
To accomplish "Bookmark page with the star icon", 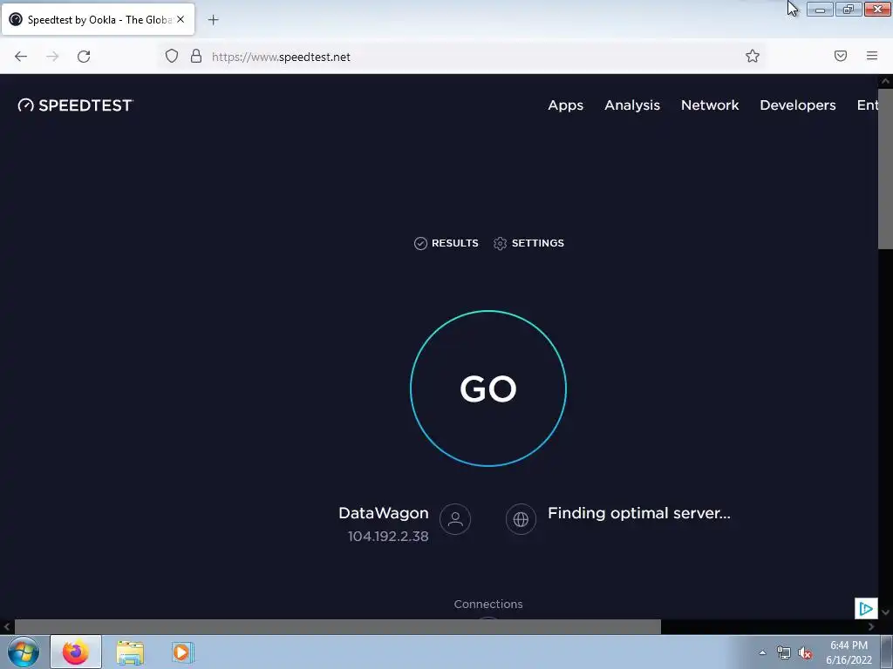I will (x=753, y=56).
